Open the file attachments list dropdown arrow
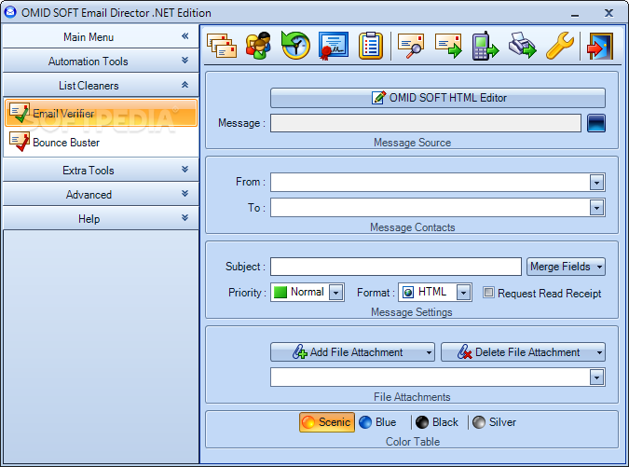 [x=597, y=378]
